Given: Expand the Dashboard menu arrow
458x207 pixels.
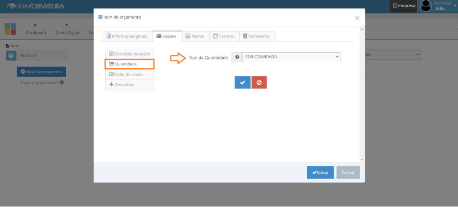Looking at the screenshot, I should click(35, 25).
